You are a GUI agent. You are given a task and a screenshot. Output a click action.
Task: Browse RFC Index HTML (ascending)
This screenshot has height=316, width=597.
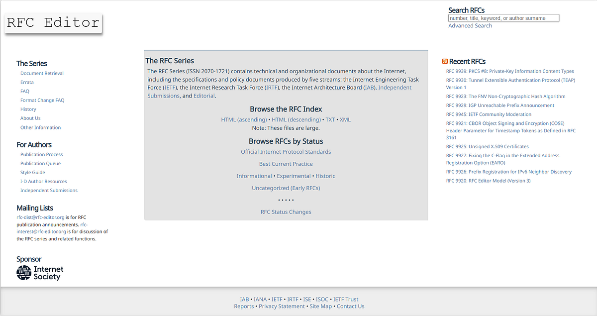(x=244, y=120)
